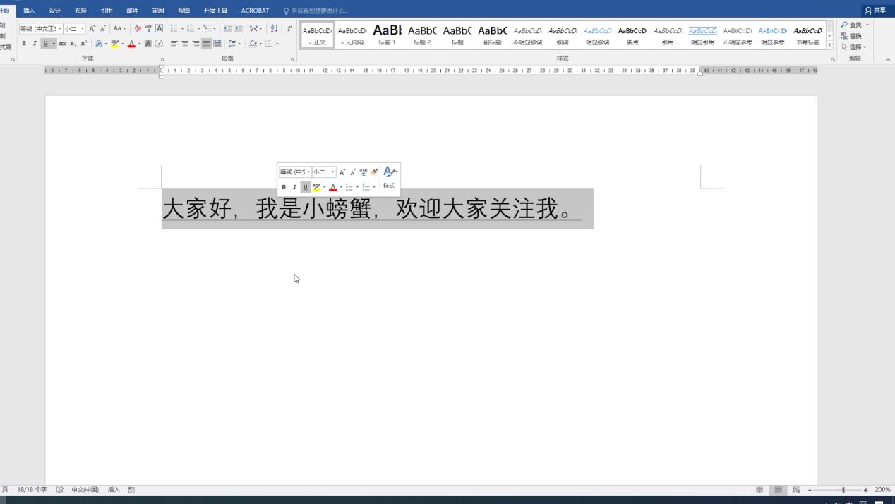Open the 审阅 ribbon tab
This screenshot has height=504, width=895.
pos(157,11)
